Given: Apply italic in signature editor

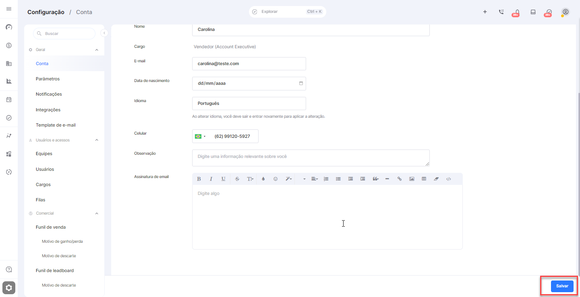Looking at the screenshot, I should 211,179.
